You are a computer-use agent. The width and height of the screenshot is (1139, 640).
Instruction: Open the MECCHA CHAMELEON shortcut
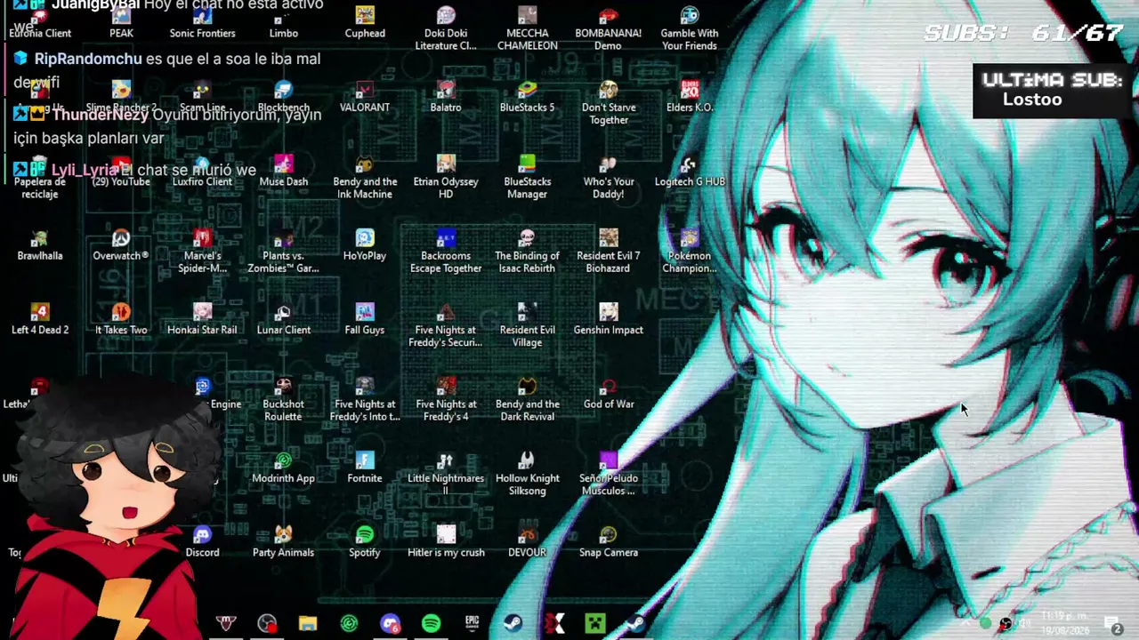point(528,28)
